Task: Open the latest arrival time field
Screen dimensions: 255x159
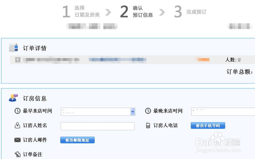Action: 223,112
